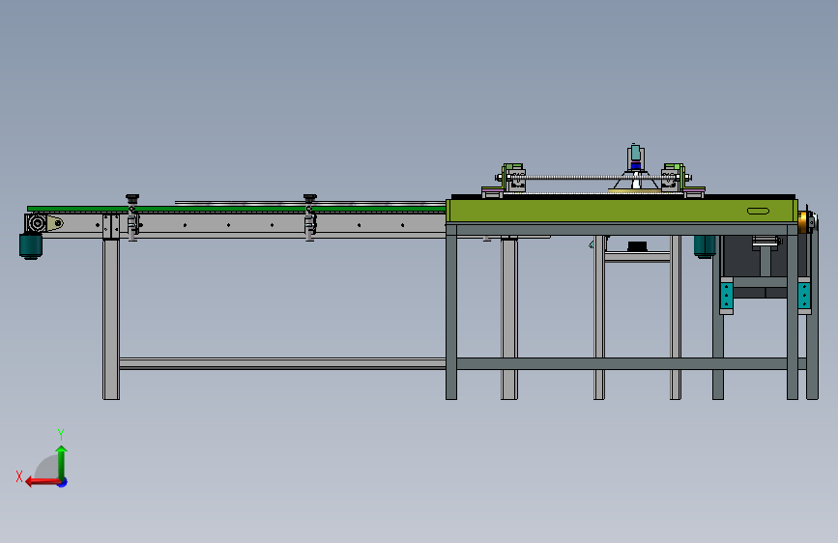Click the red X label text
Viewport: 838px width, 543px height.
(19, 476)
